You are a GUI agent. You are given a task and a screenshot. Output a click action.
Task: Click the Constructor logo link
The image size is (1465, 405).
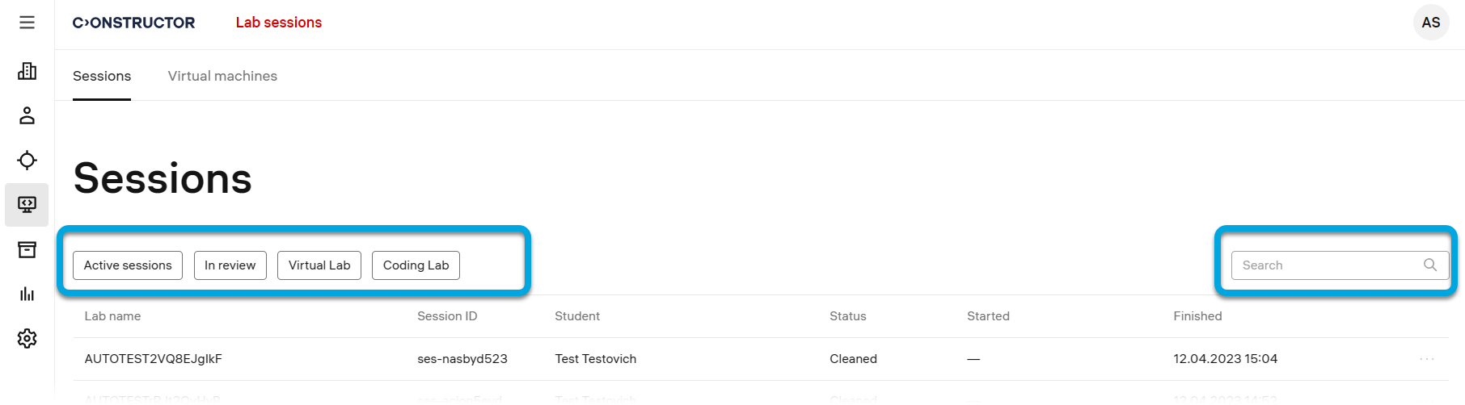coord(133,23)
